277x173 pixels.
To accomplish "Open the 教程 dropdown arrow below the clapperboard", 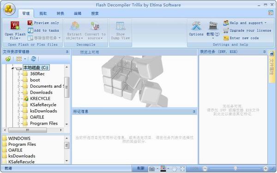I will 213,38.
